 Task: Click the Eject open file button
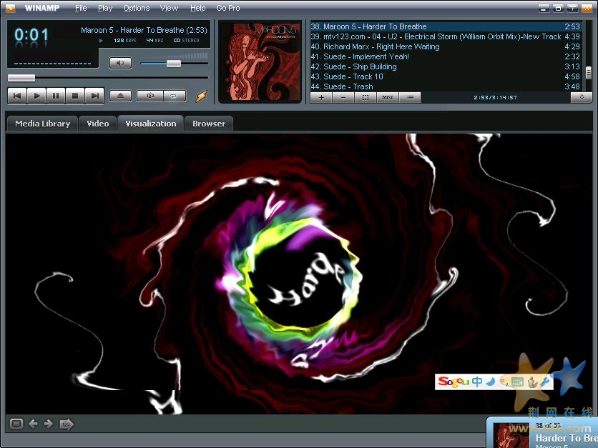(120, 96)
